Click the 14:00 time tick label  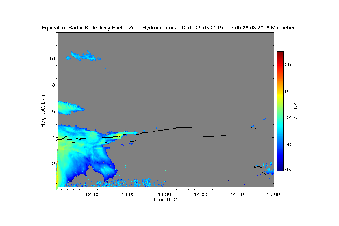(201, 194)
